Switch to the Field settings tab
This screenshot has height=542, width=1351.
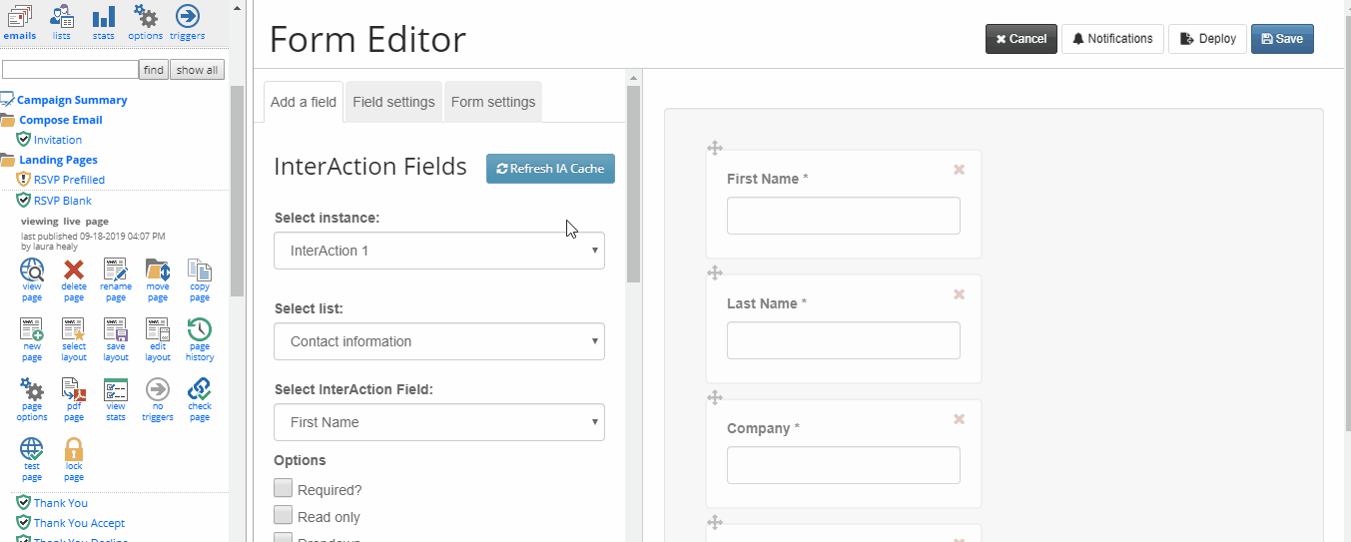[393, 102]
